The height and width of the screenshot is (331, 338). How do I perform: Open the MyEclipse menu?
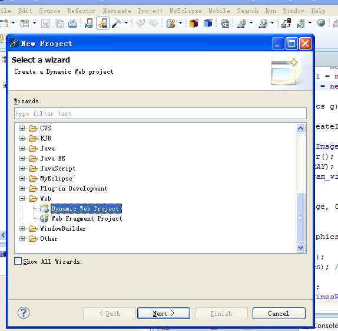tap(185, 11)
